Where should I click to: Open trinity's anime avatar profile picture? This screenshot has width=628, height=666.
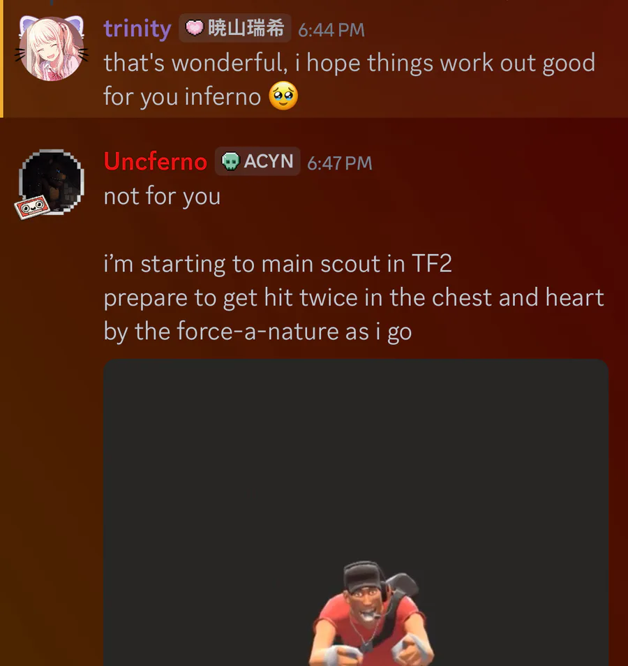coord(52,49)
